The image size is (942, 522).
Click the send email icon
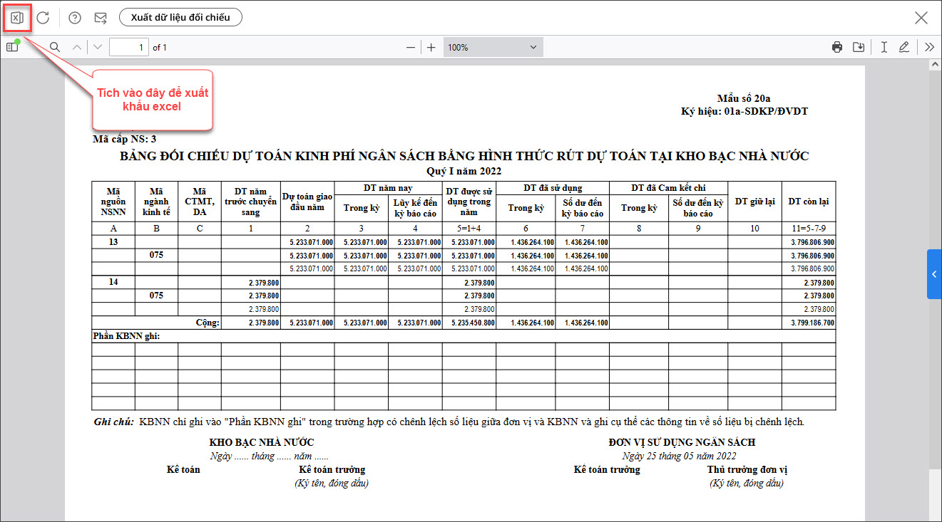[x=101, y=18]
